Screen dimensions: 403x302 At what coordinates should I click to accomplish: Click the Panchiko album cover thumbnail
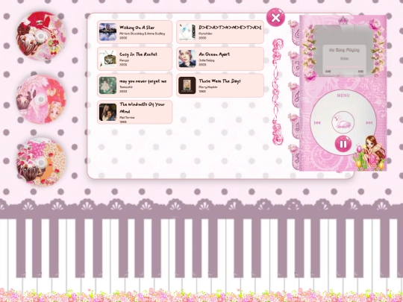coord(187,32)
